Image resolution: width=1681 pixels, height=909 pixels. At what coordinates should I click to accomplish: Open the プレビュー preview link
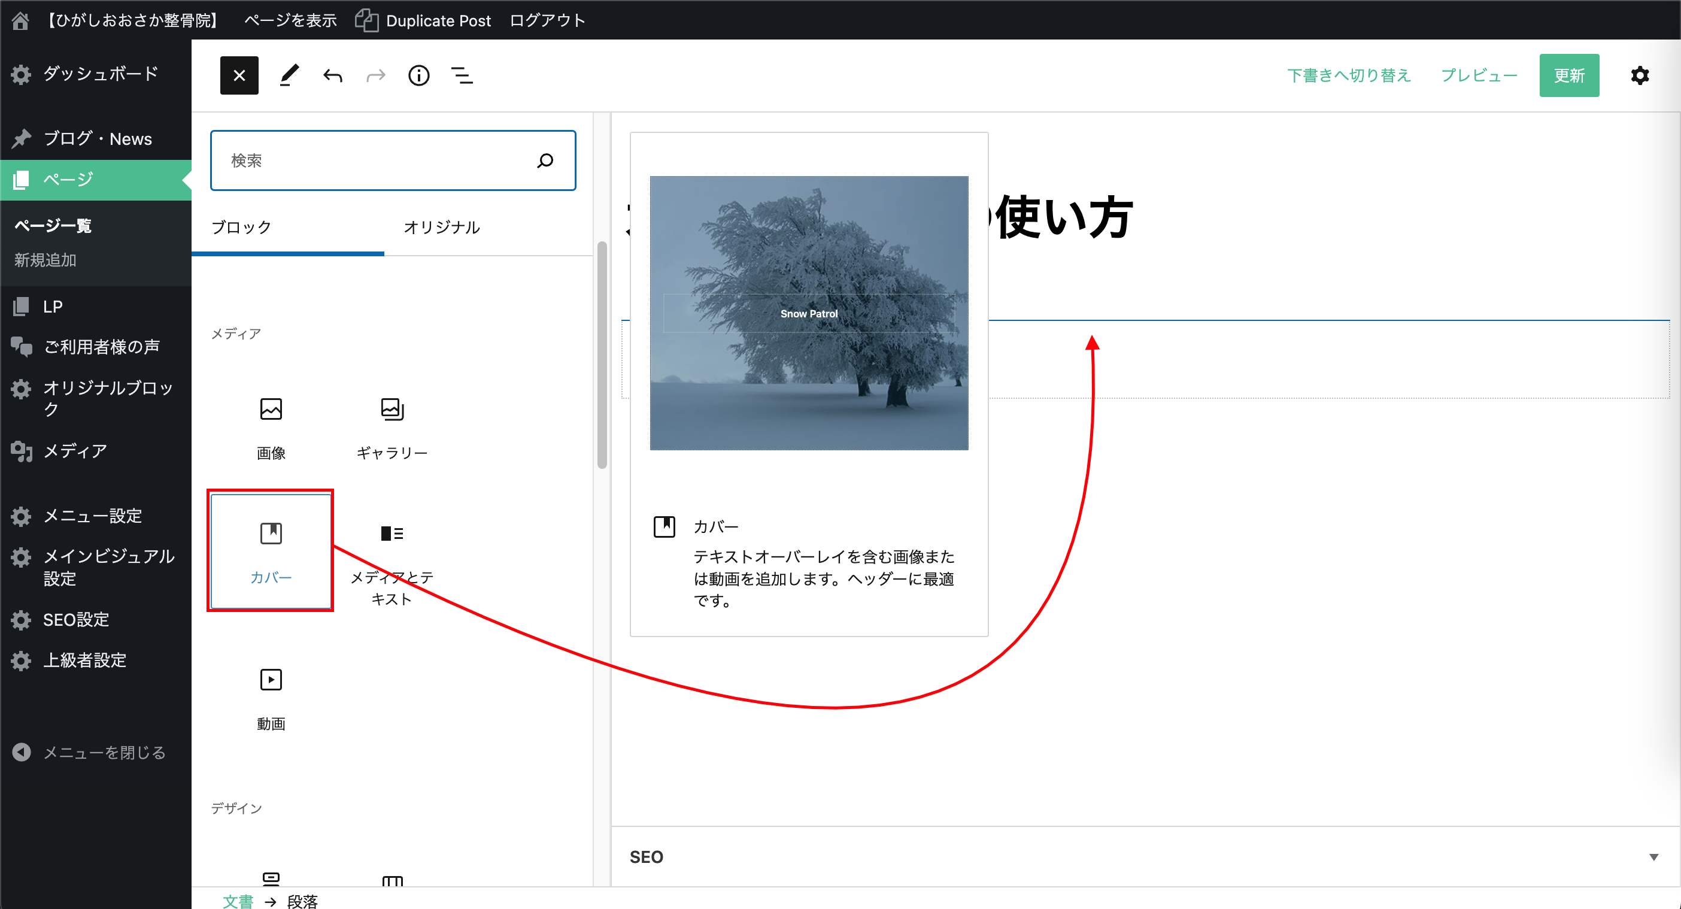tap(1479, 75)
